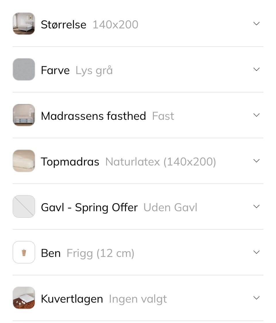
Task: Click the Frigg wooden leg icon
Action: click(24, 252)
